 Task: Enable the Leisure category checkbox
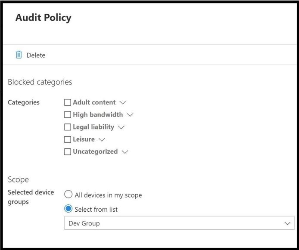[68, 139]
